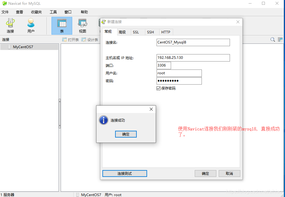Click the 连接 panel header
The width and height of the screenshot is (285, 197).
6,40
